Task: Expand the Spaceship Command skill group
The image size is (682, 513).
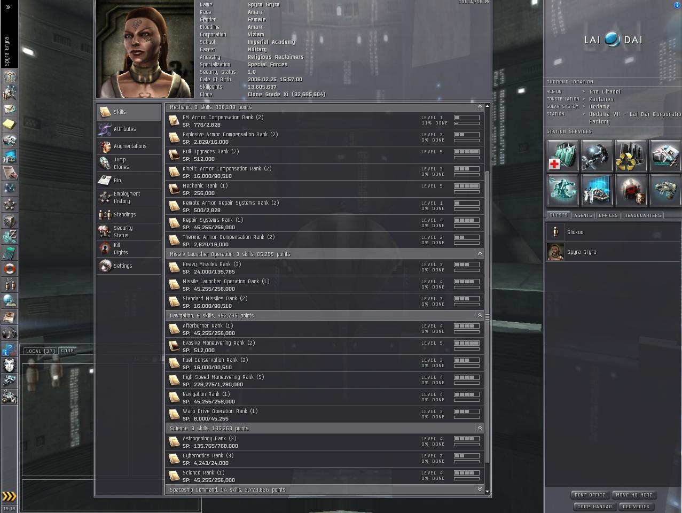Action: point(480,489)
